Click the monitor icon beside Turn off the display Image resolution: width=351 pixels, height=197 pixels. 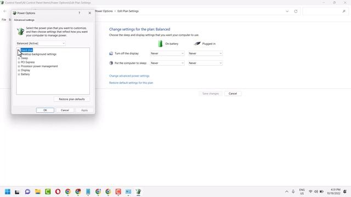(x=111, y=54)
